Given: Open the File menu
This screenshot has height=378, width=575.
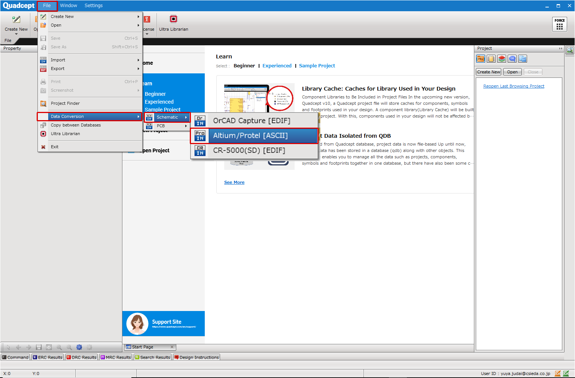Looking at the screenshot, I should pos(47,6).
